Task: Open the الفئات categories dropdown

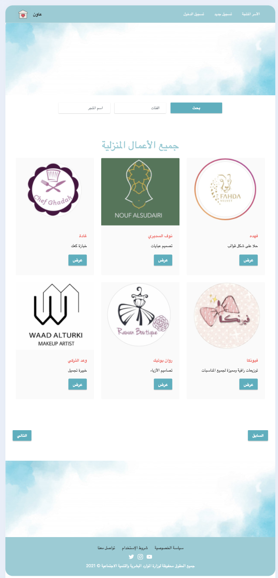Action: pos(140,108)
